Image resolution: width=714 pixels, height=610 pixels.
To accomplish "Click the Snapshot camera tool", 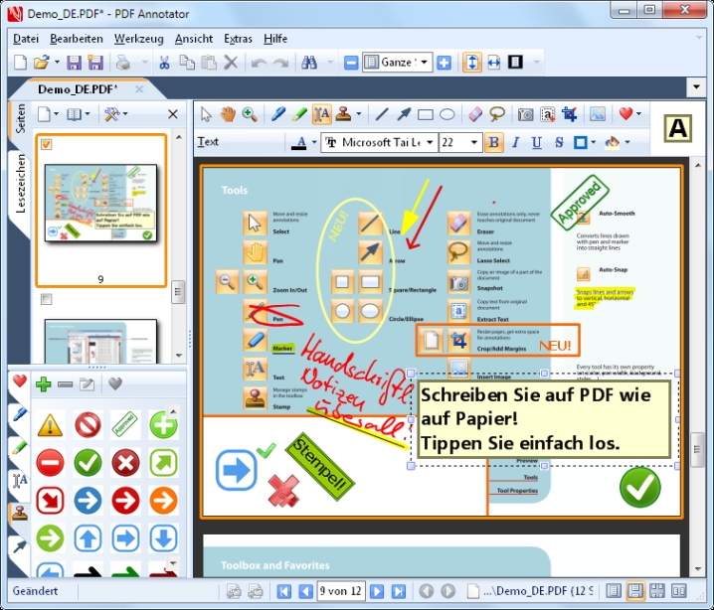I will 524,114.
